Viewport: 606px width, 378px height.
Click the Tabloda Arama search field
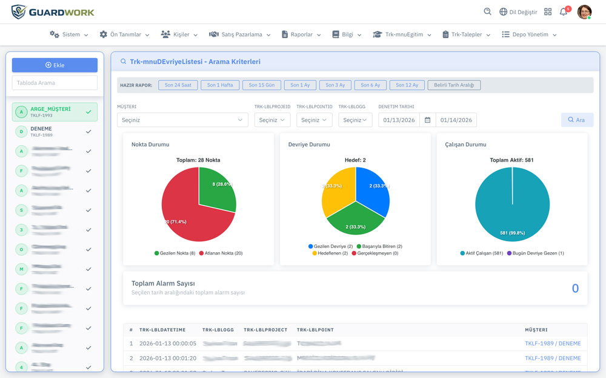coord(55,83)
